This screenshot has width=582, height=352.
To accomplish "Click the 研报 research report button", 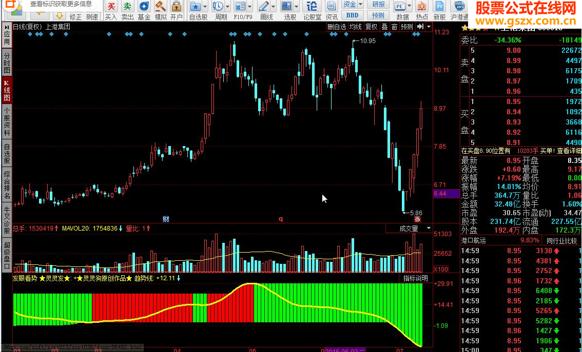I will click(x=378, y=5).
